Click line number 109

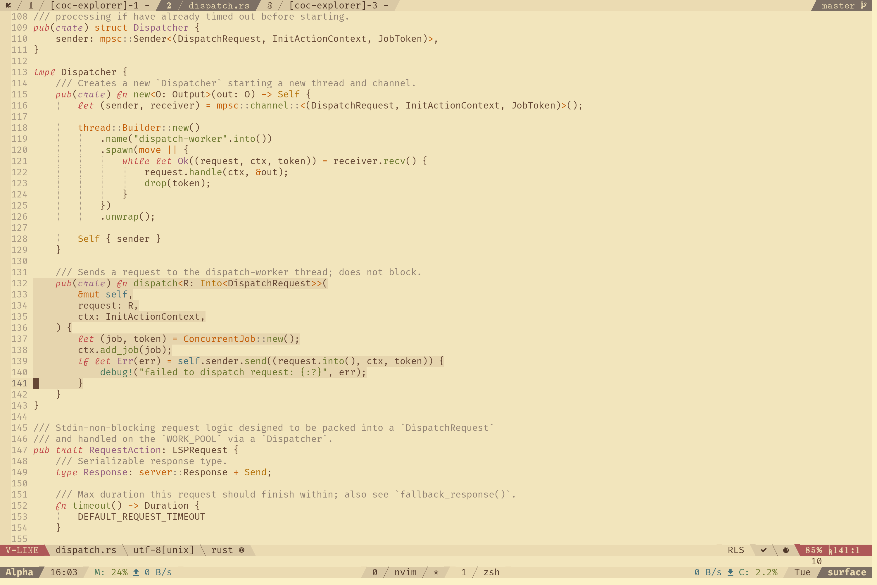(19, 28)
